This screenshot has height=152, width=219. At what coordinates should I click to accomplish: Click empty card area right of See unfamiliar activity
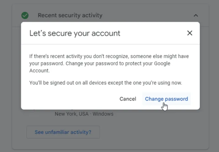click(x=152, y=132)
